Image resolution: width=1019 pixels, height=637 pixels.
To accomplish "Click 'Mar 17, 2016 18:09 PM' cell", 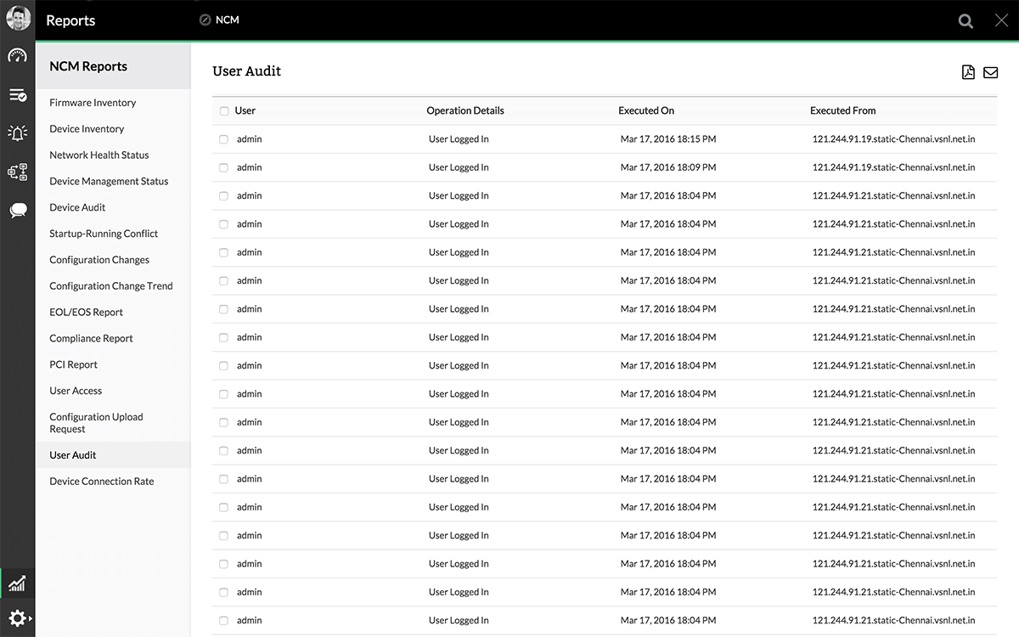I will coord(668,167).
